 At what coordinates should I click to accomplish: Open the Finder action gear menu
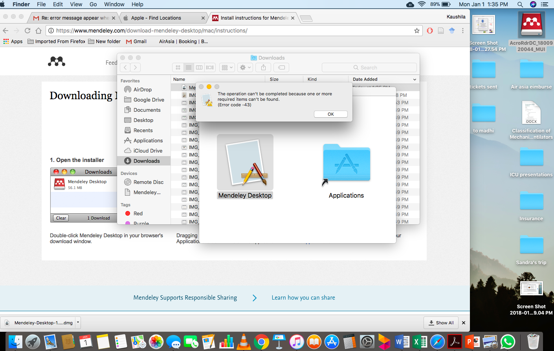click(x=245, y=67)
